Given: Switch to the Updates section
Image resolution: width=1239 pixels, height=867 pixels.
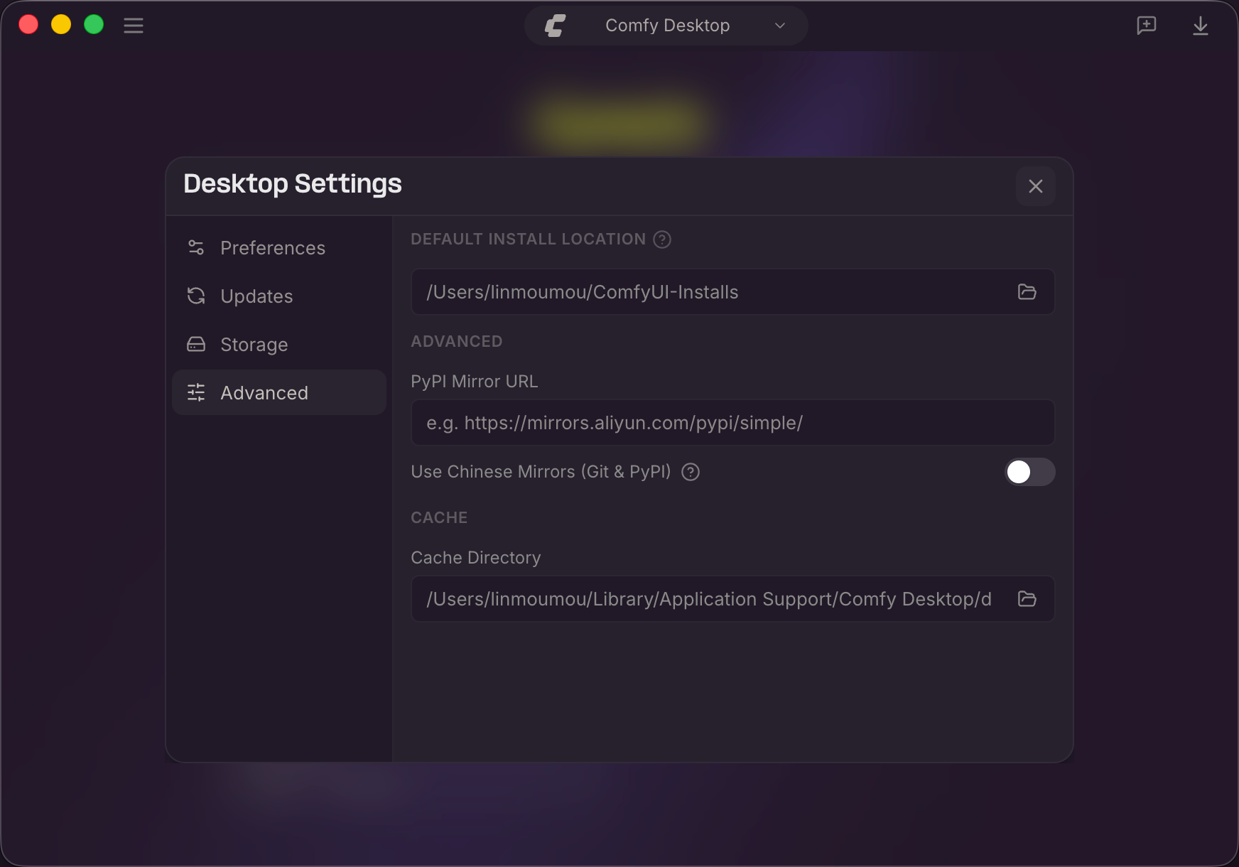Looking at the screenshot, I should 279,296.
